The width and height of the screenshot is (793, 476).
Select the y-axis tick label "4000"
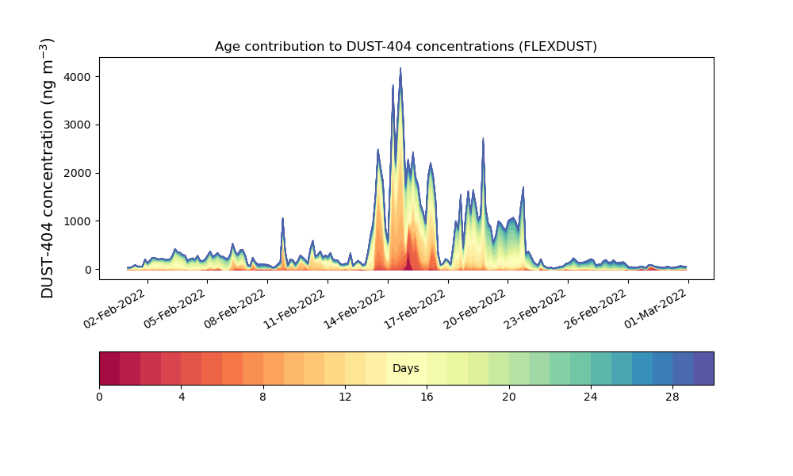click(x=78, y=77)
